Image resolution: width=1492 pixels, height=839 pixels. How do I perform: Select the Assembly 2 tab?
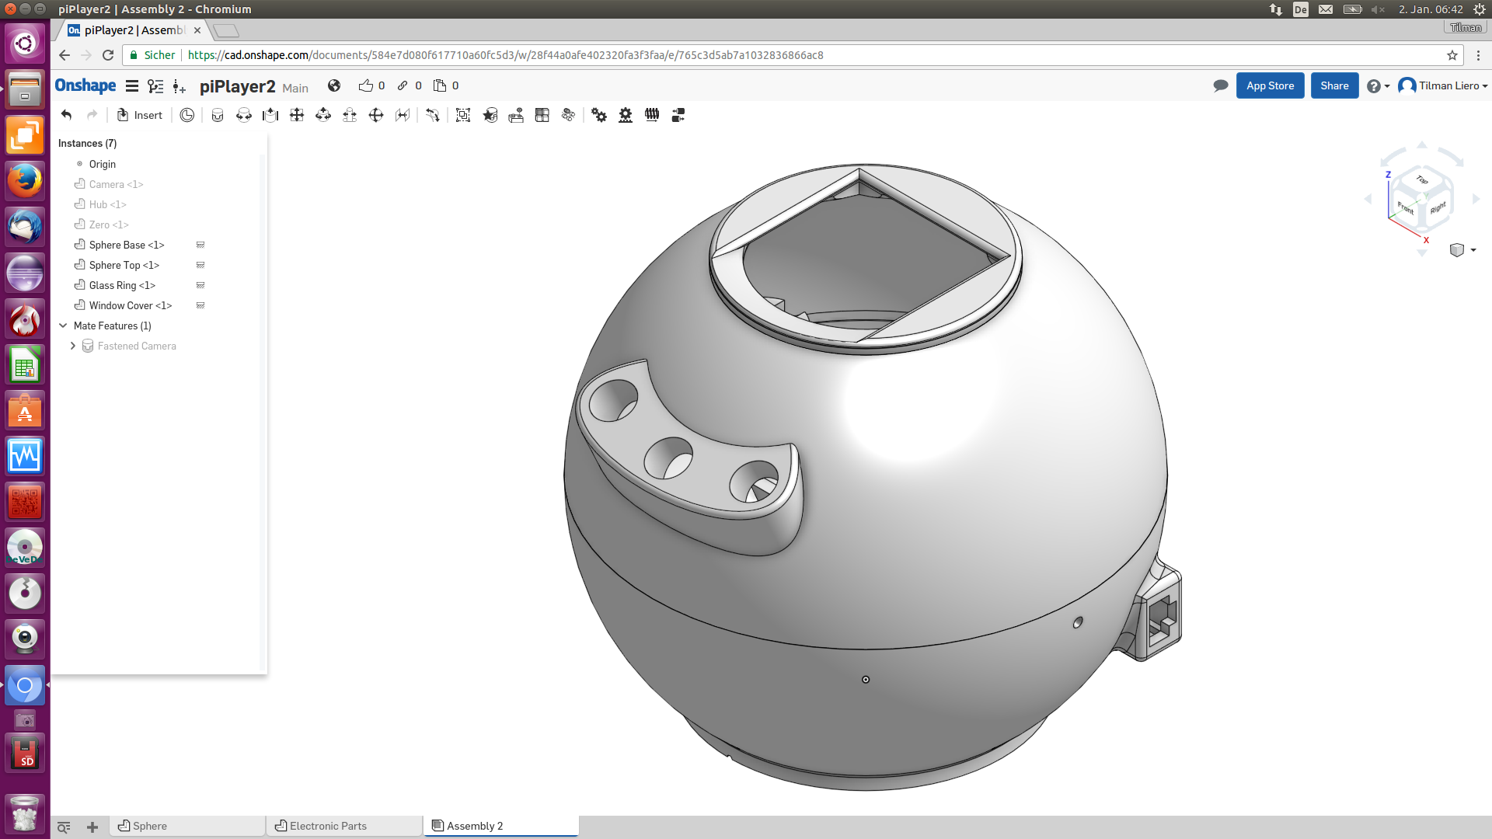coord(501,826)
